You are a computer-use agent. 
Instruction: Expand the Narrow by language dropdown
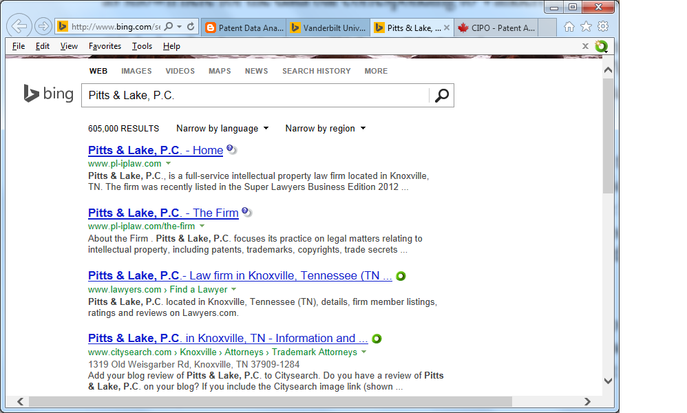pyautogui.click(x=222, y=128)
